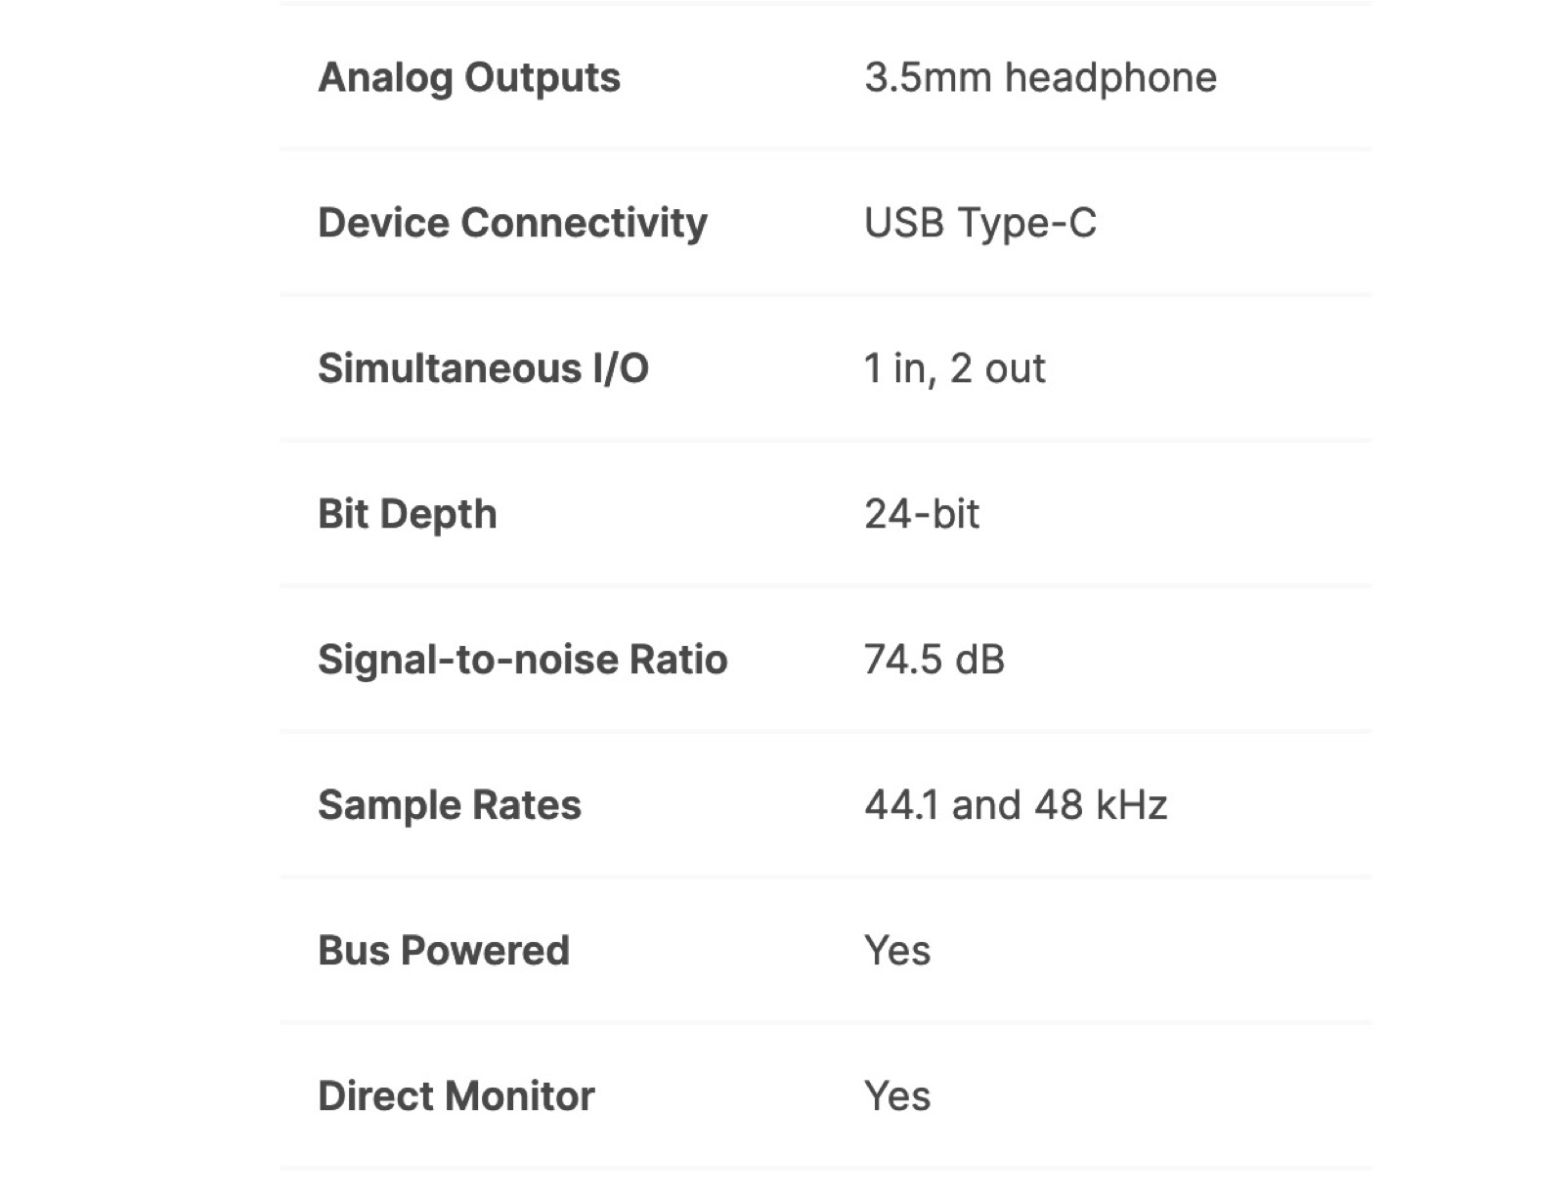Image resolution: width=1564 pixels, height=1199 pixels.
Task: Click the Analog Outputs label
Action: click(x=469, y=78)
